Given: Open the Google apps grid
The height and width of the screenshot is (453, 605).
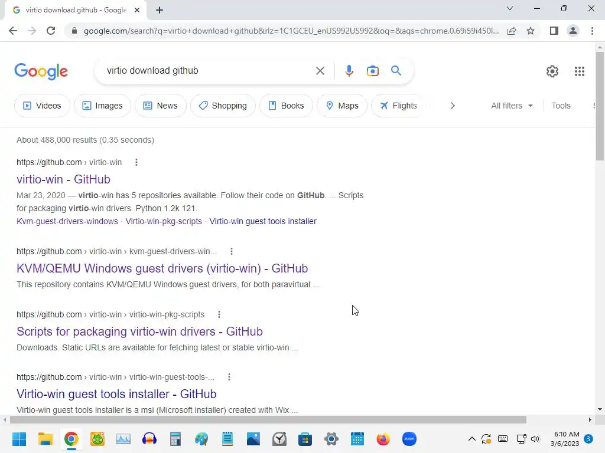Looking at the screenshot, I should [x=579, y=71].
